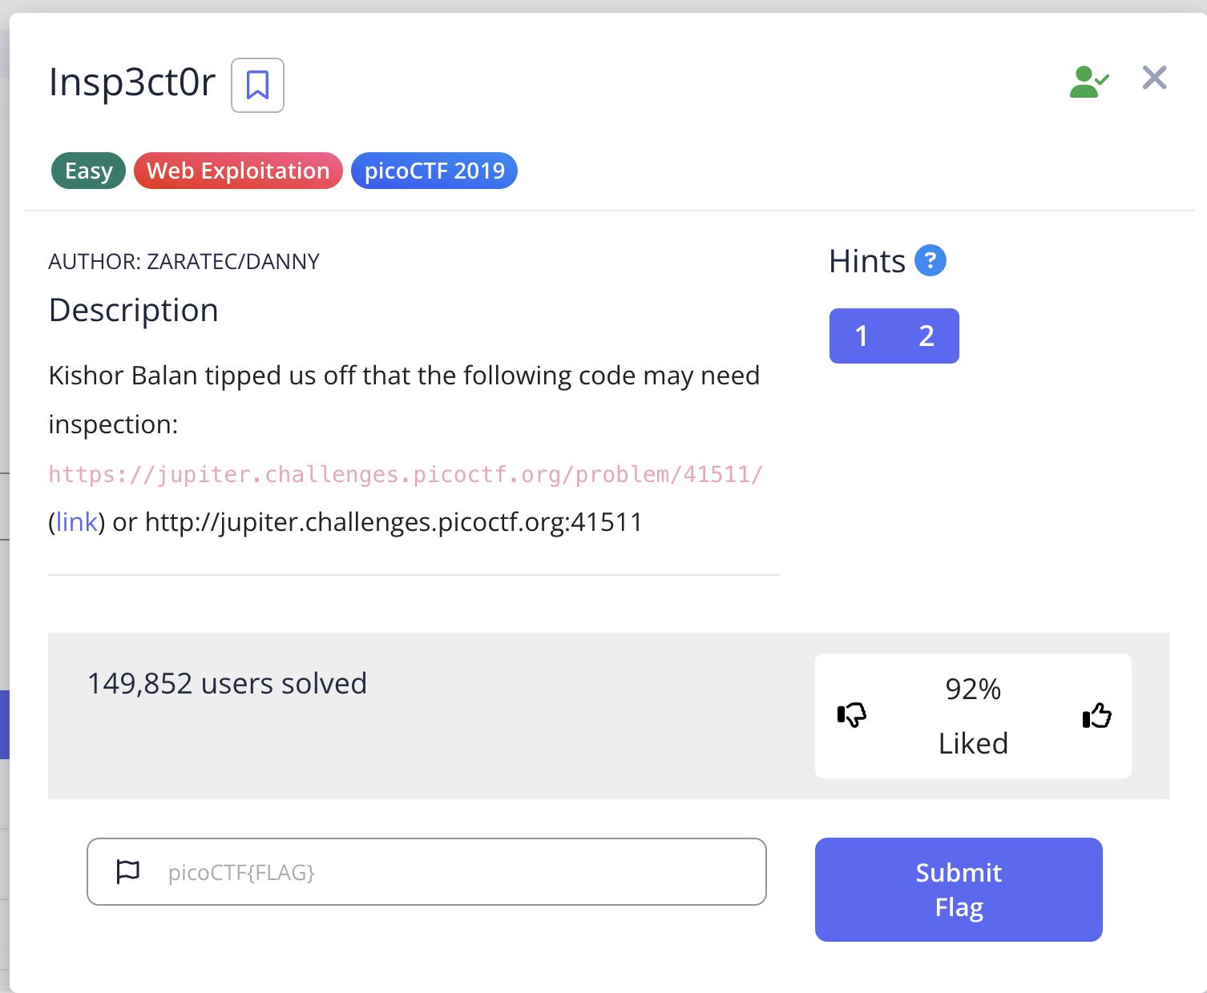Click the 92% Liked rating text
This screenshot has width=1207, height=993.
973,716
